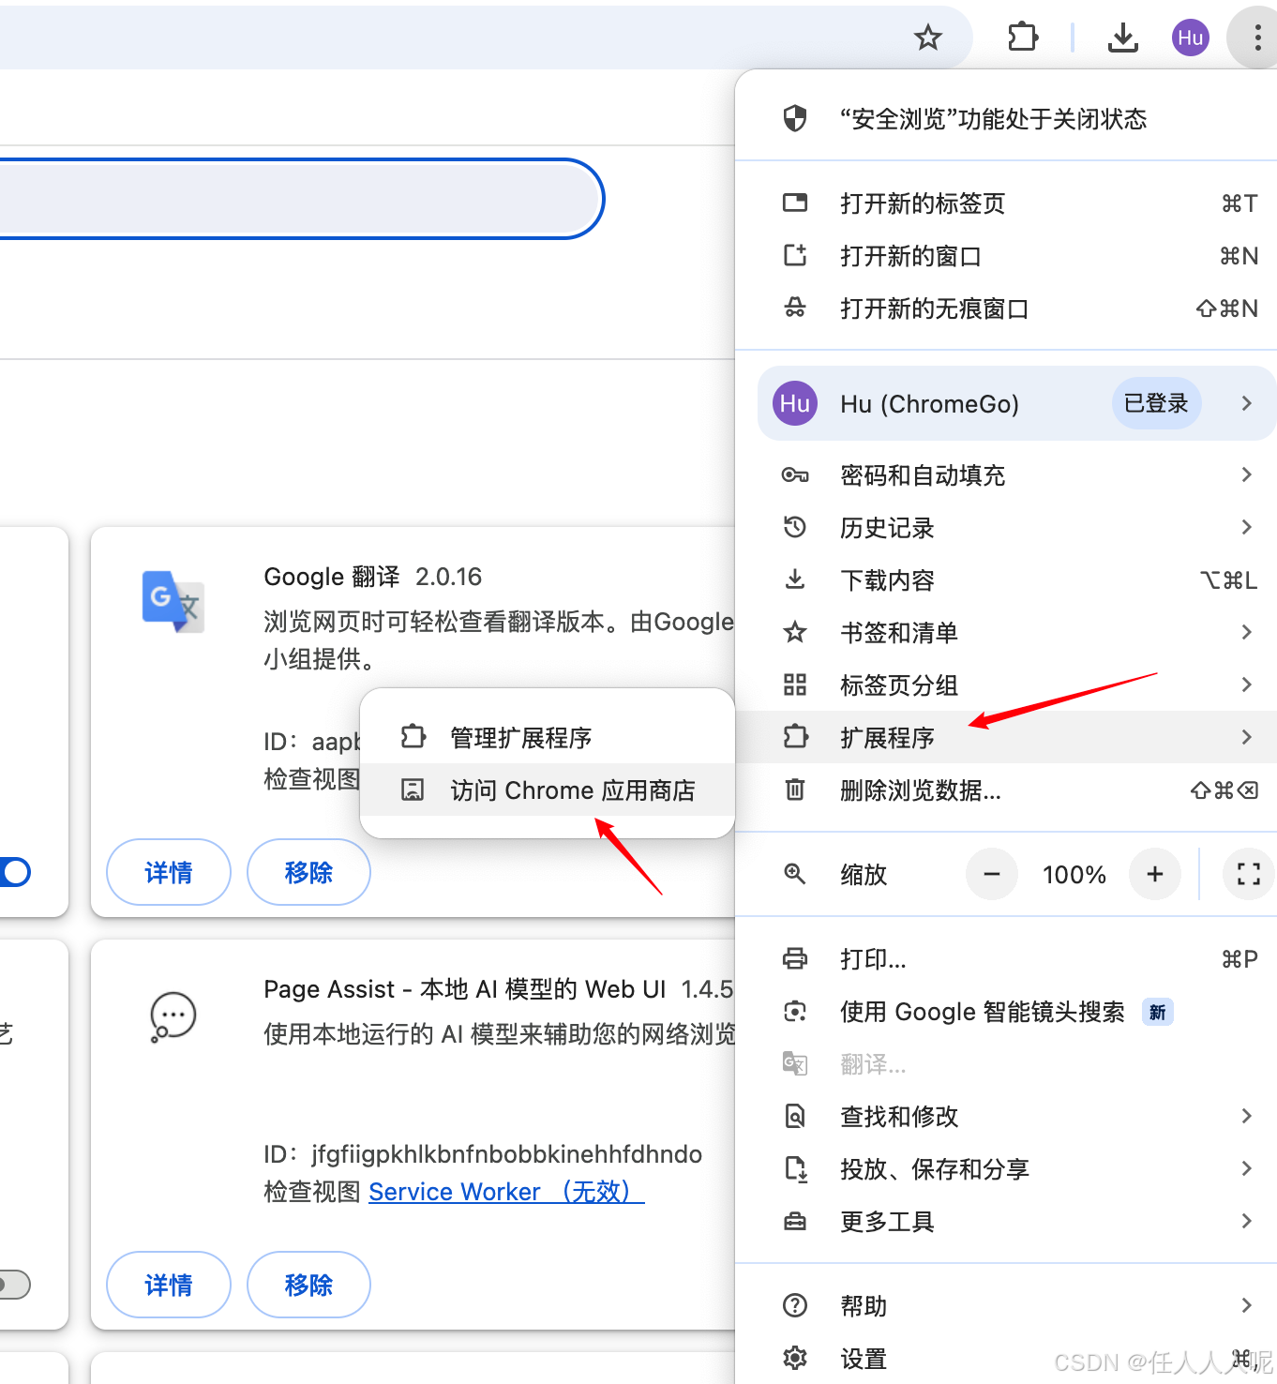
Task: Click 移除 for Google 翻译 extension
Action: pyautogui.click(x=308, y=872)
